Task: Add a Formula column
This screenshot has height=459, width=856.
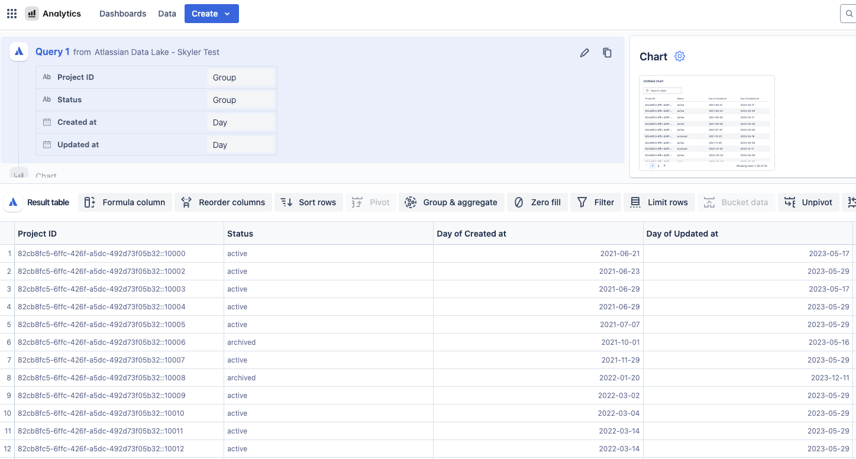Action: click(125, 202)
